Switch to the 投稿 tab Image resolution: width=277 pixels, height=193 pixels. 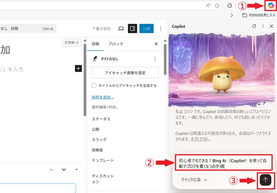tap(96, 44)
